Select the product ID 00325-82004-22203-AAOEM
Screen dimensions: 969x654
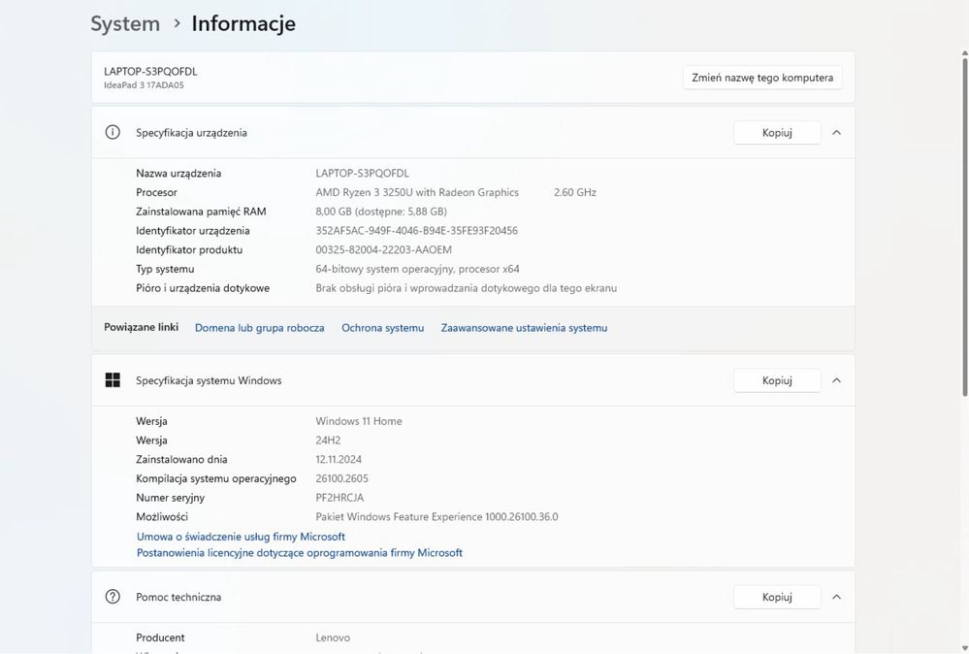pyautogui.click(x=383, y=249)
